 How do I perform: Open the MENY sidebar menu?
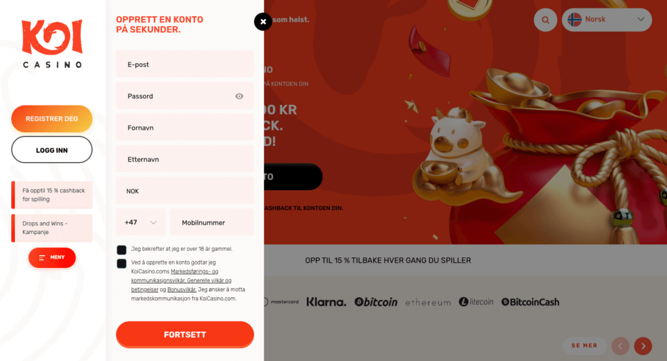[x=52, y=257]
